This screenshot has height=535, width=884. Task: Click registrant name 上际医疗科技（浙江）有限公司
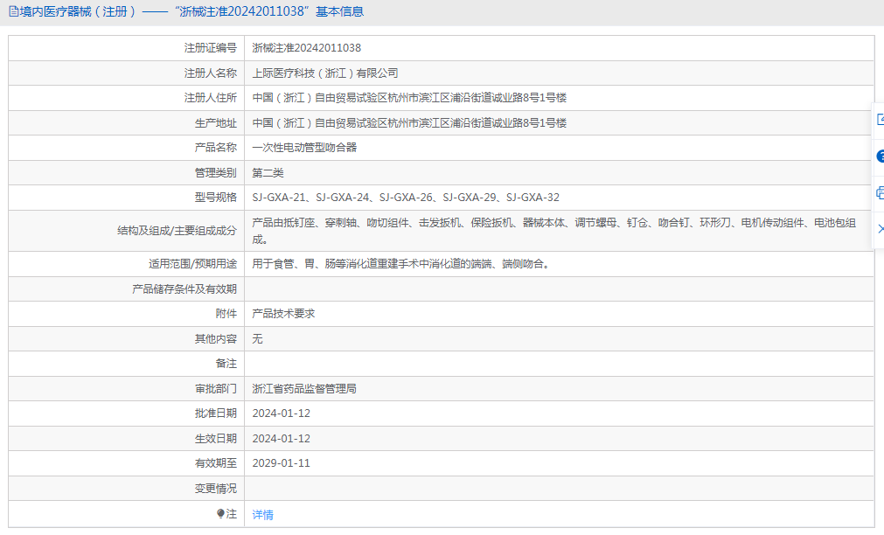(325, 73)
